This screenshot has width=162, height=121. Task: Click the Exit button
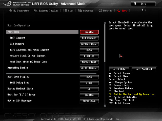tap(143, 4)
